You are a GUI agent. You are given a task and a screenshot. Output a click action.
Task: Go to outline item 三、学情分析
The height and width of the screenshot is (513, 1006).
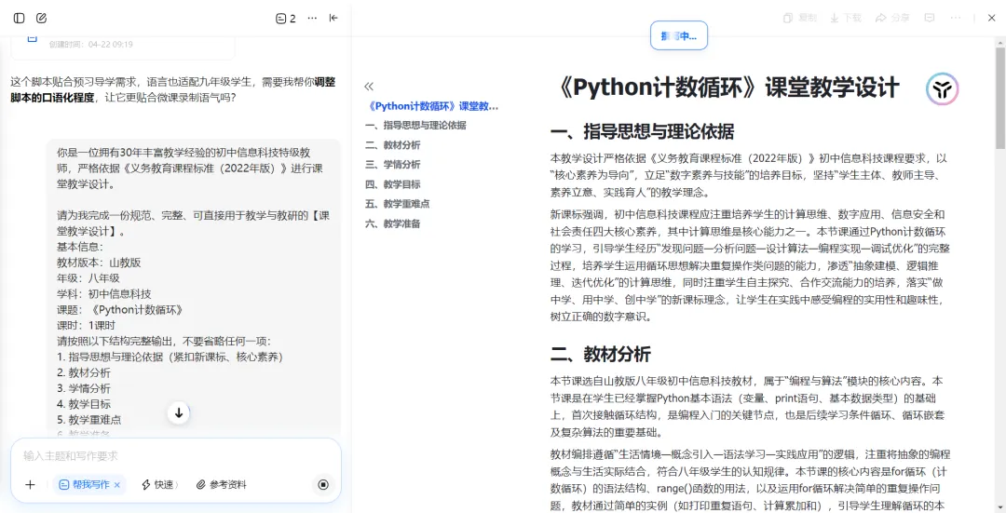click(393, 164)
